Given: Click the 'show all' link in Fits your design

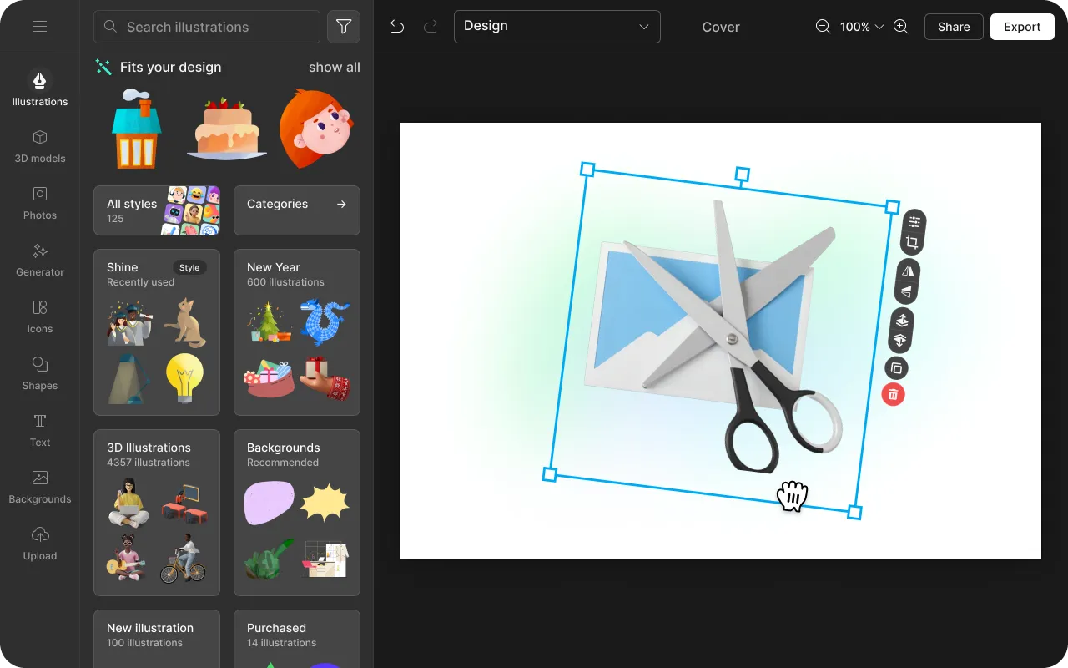Looking at the screenshot, I should click(x=334, y=67).
